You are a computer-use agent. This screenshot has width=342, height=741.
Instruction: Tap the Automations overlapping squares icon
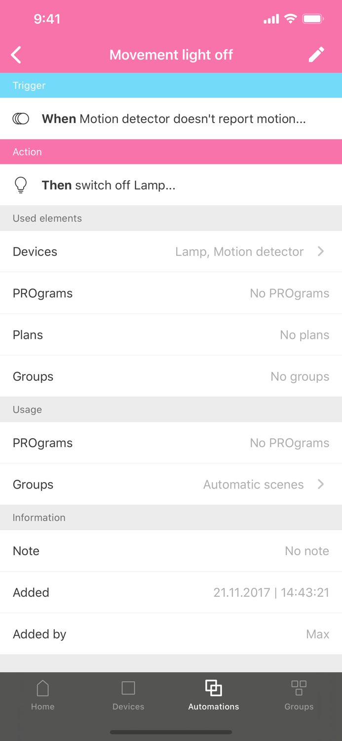tap(214, 688)
